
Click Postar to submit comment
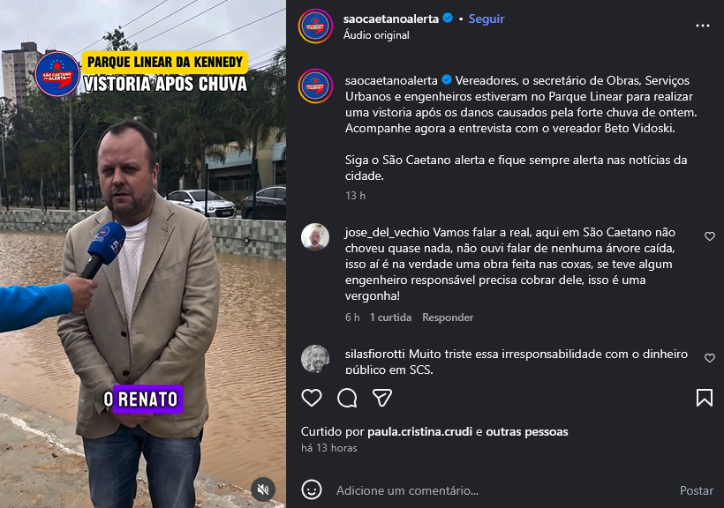pyautogui.click(x=697, y=490)
